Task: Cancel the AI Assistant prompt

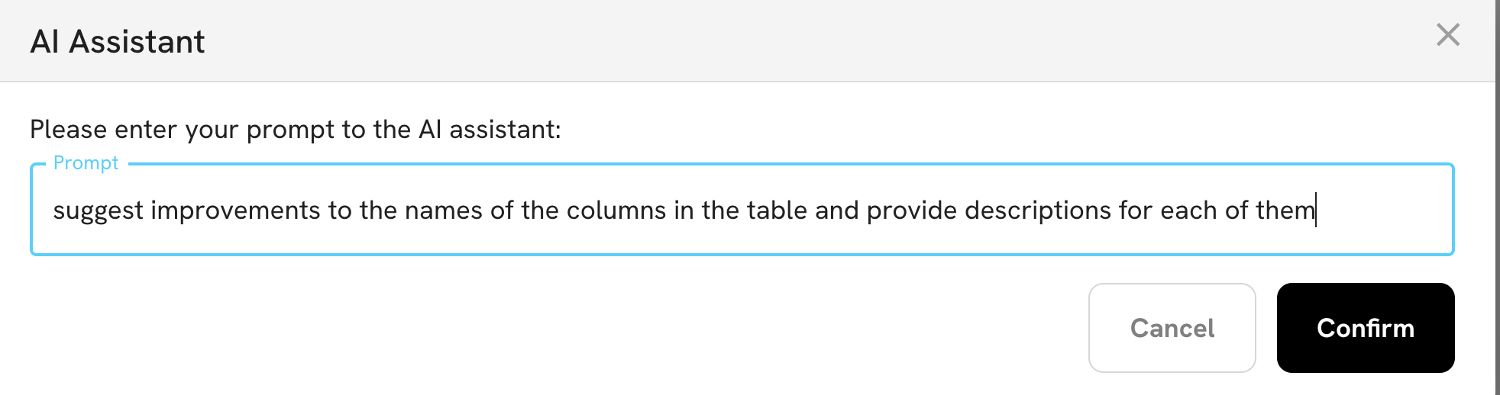Action: [x=1172, y=328]
